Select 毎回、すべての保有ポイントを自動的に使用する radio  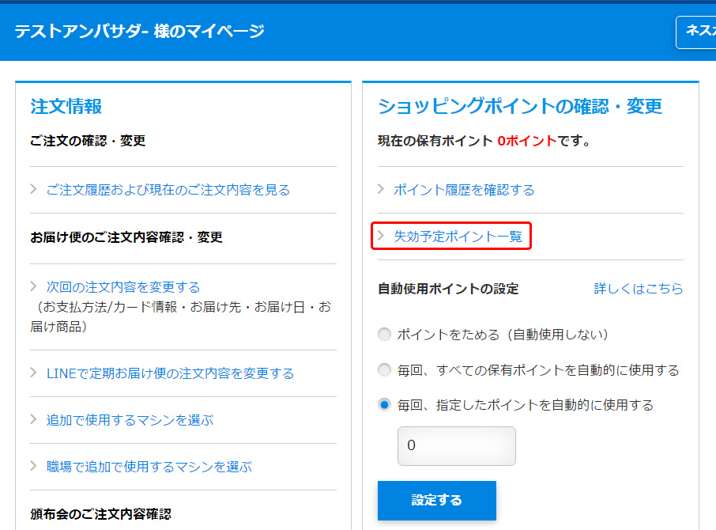click(x=385, y=369)
